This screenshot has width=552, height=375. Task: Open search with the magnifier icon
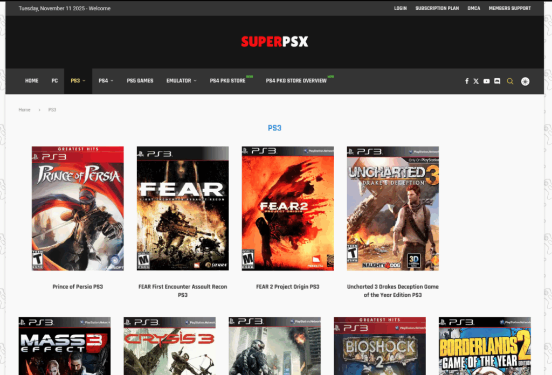pos(510,81)
